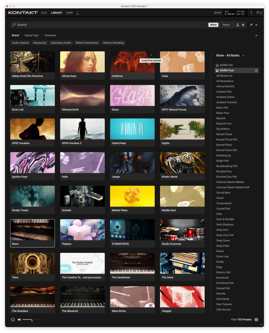The image size is (269, 333).
Task: Click the search magnifier icon
Action: click(x=14, y=25)
